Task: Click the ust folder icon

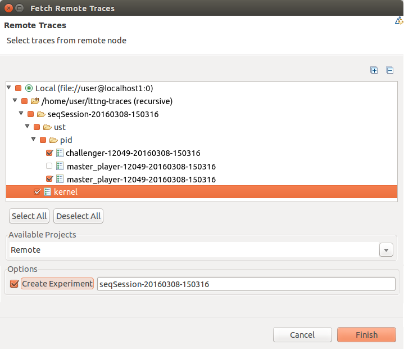Action: click(x=47, y=127)
